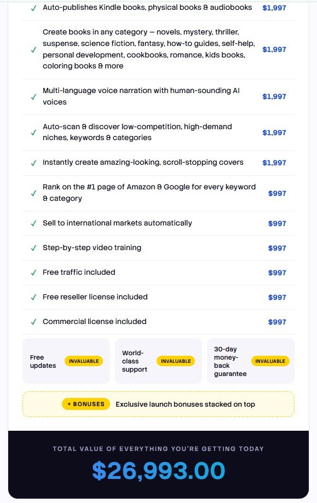The width and height of the screenshot is (317, 503).
Task: Click $997 price for Commercial license
Action: 277,322
